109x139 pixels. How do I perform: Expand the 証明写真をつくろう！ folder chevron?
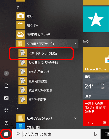pyautogui.click(x=75, y=118)
